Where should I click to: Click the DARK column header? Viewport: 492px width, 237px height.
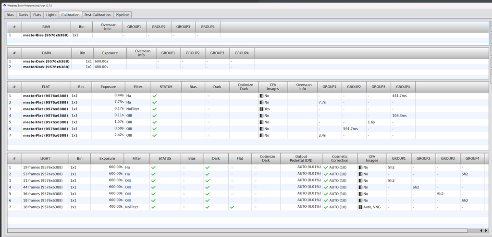click(x=47, y=53)
